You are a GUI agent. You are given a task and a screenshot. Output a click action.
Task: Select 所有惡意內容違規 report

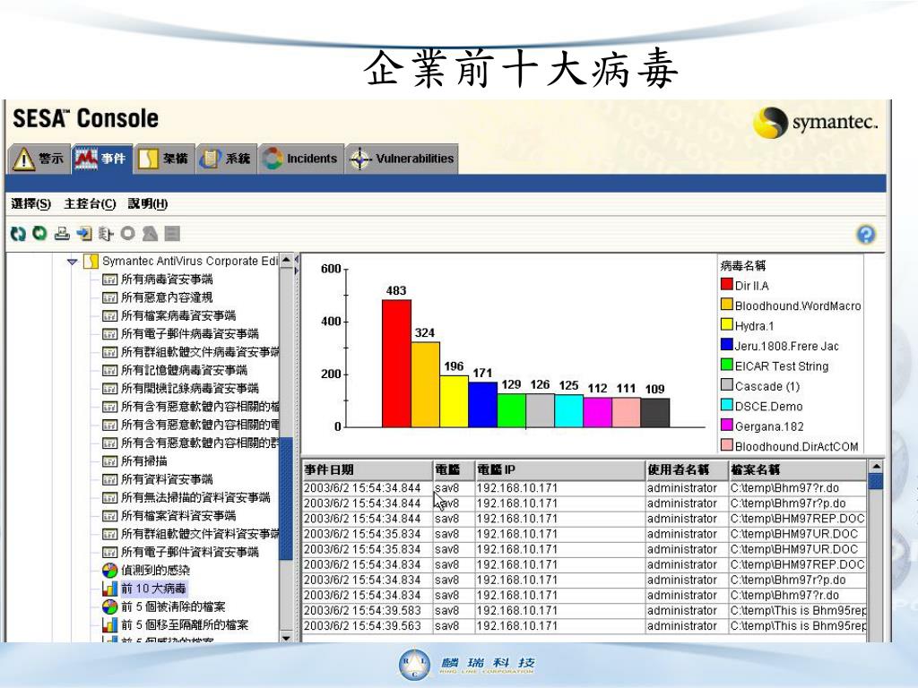pos(167,297)
